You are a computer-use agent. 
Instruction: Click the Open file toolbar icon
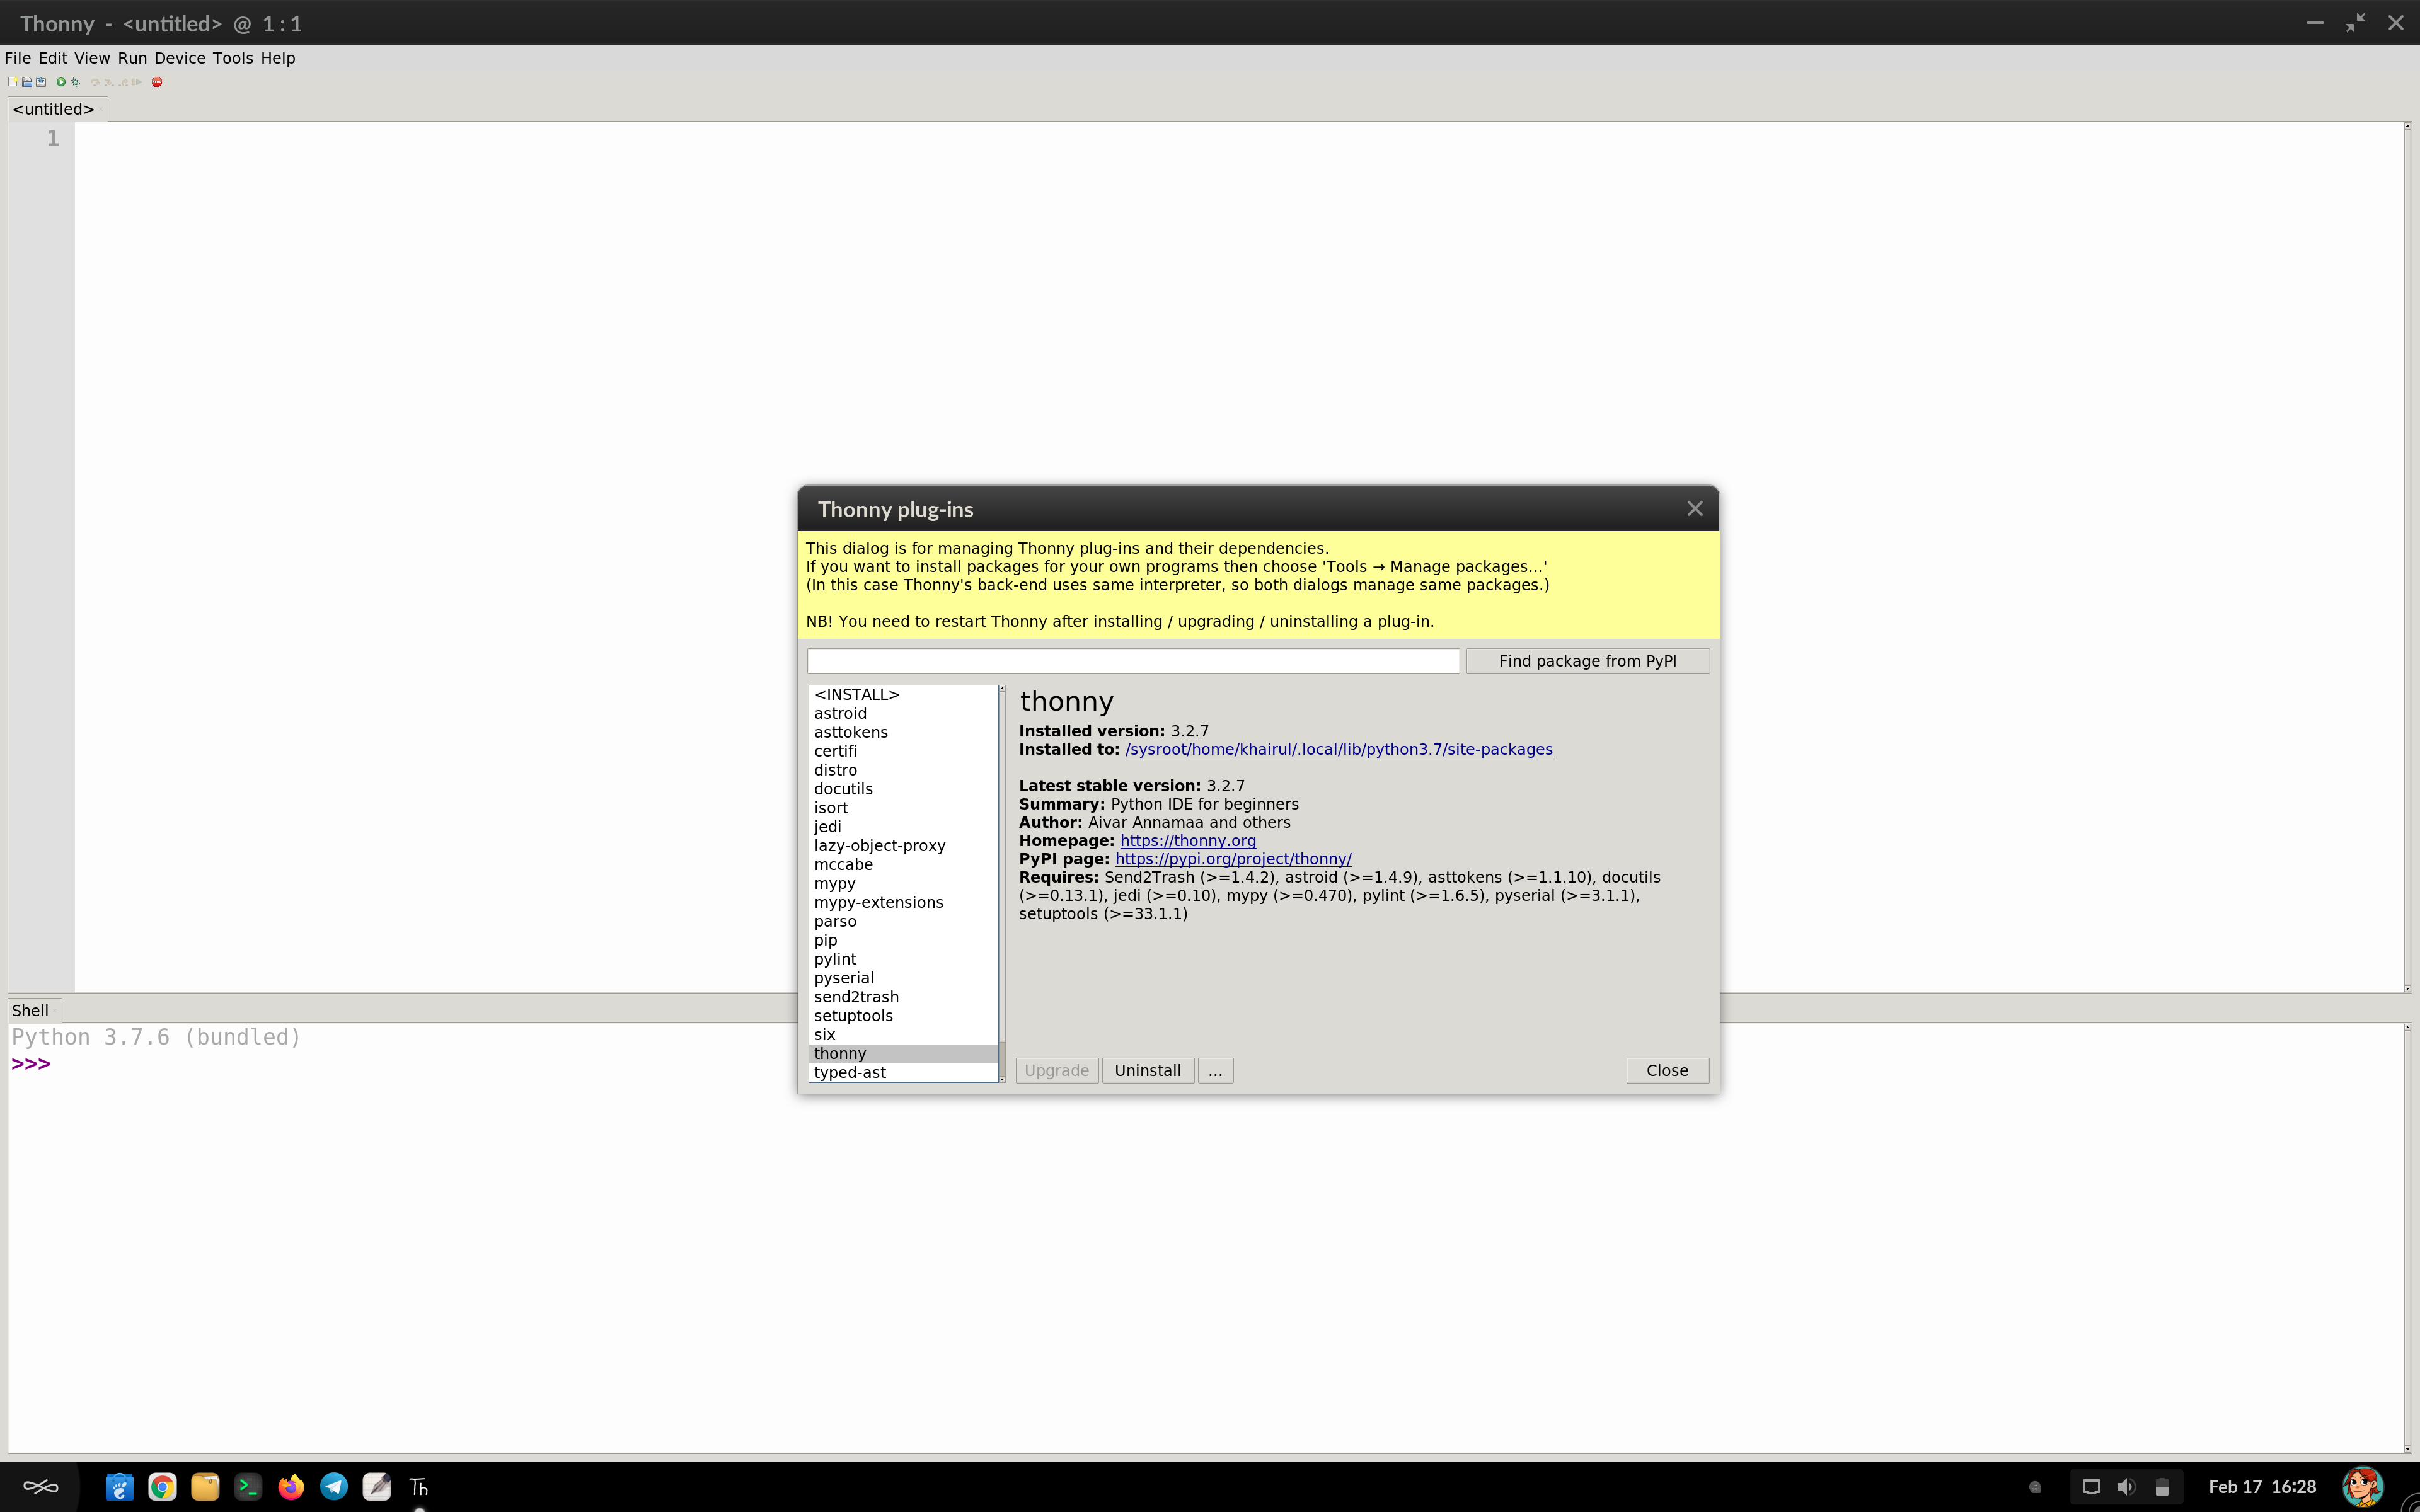pyautogui.click(x=27, y=82)
